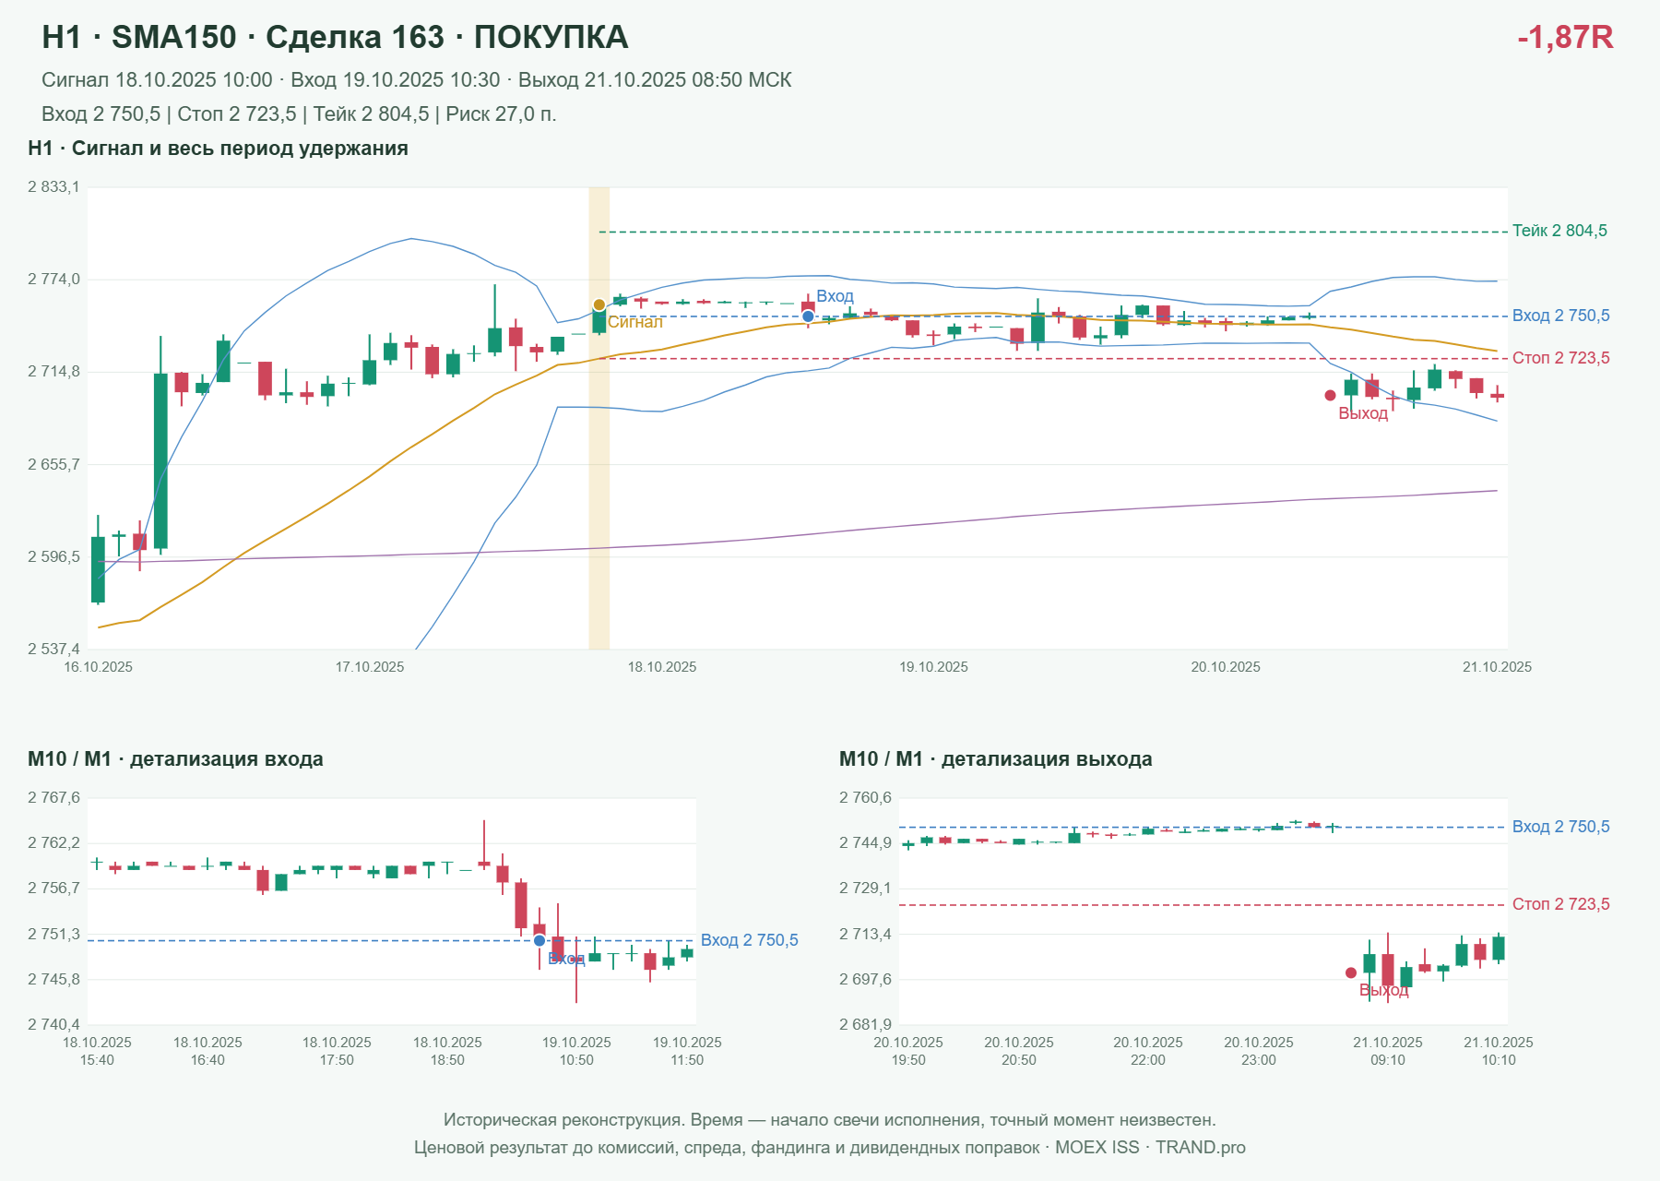Click the -1,87R result value
1660x1181 pixels.
click(x=1565, y=37)
